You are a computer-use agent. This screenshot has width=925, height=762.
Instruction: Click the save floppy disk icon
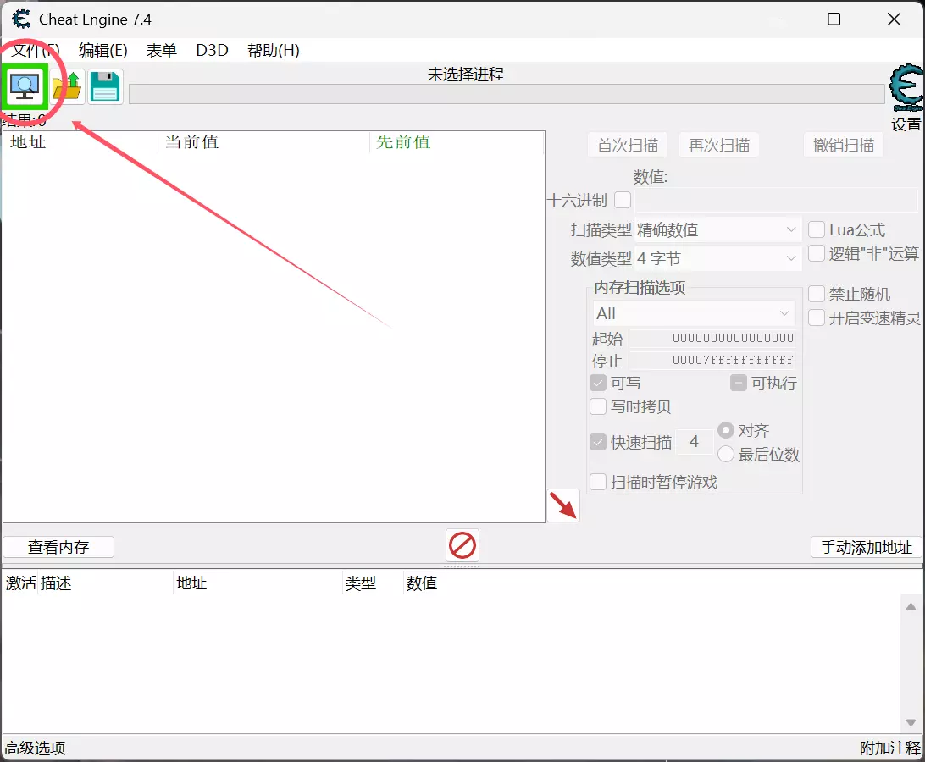point(105,87)
